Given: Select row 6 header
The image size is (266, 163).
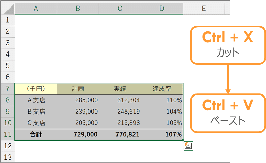Looking at the screenshot, I should [7, 77].
